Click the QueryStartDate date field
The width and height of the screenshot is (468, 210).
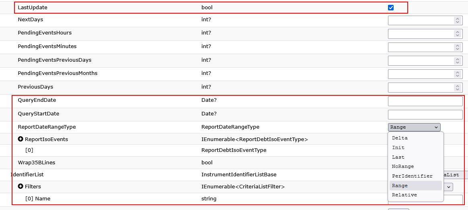tap(425, 115)
